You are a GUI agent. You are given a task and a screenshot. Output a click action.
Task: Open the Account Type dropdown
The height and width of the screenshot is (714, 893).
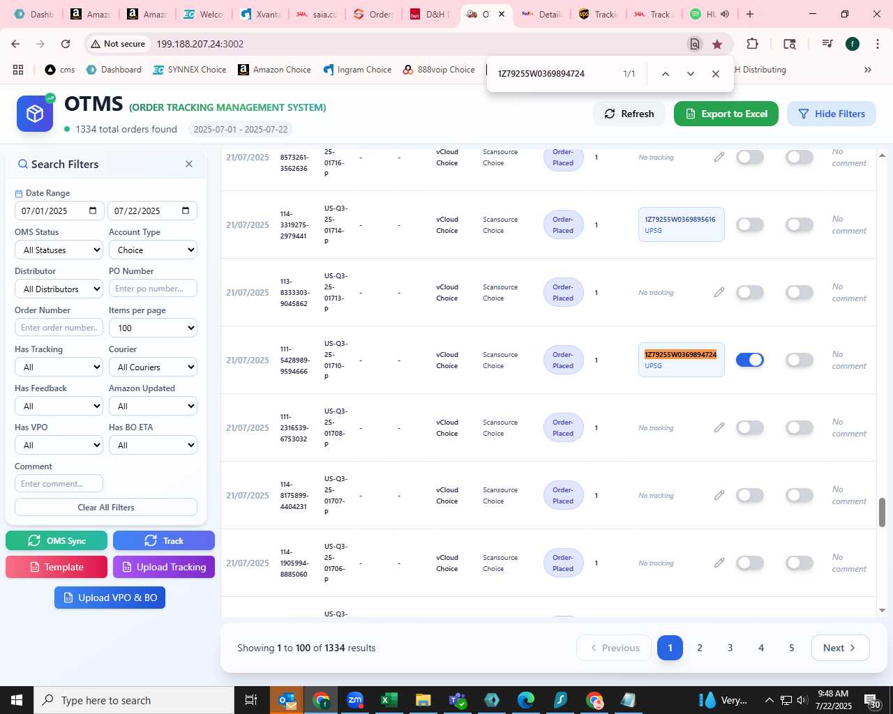point(153,250)
